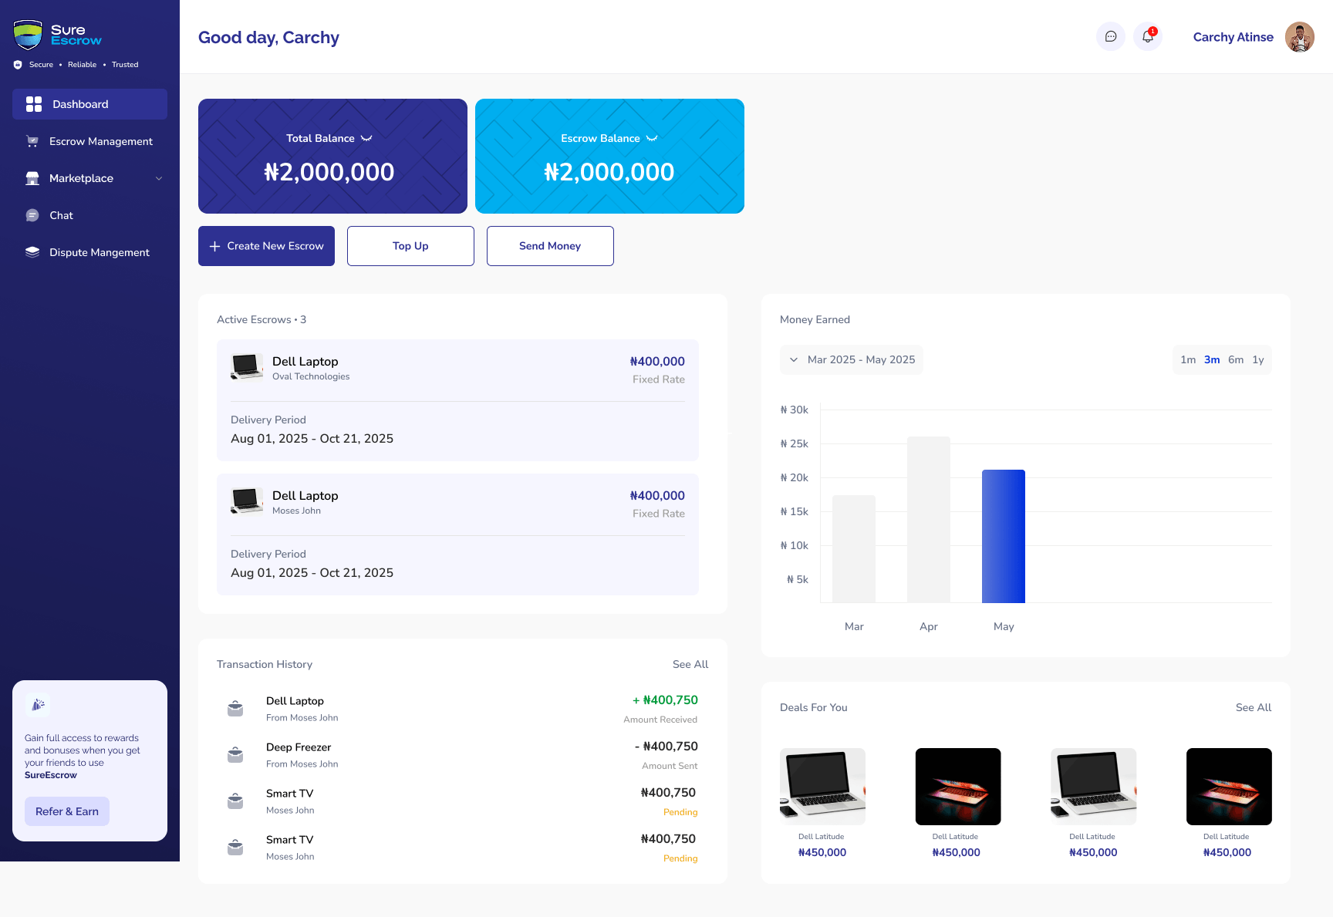Click the Refer & Earn button
This screenshot has width=1333, height=917.
(67, 811)
